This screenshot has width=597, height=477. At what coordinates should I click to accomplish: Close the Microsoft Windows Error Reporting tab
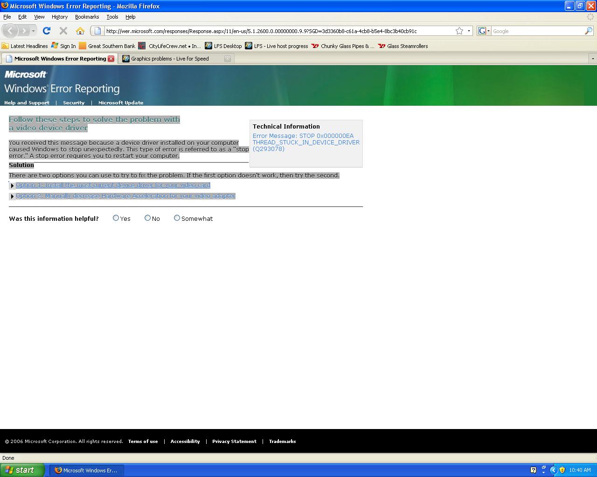point(111,59)
